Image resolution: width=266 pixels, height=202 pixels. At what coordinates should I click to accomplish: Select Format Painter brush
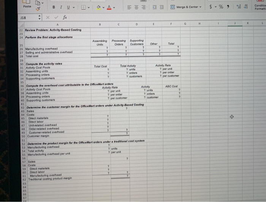pyautogui.click(x=38, y=9)
